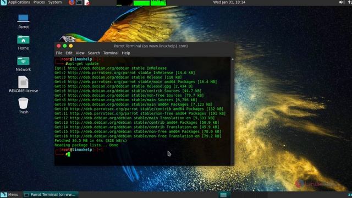The height and width of the screenshot is (198, 352).
Task: Select the README.license file icon
Action: coord(23,84)
